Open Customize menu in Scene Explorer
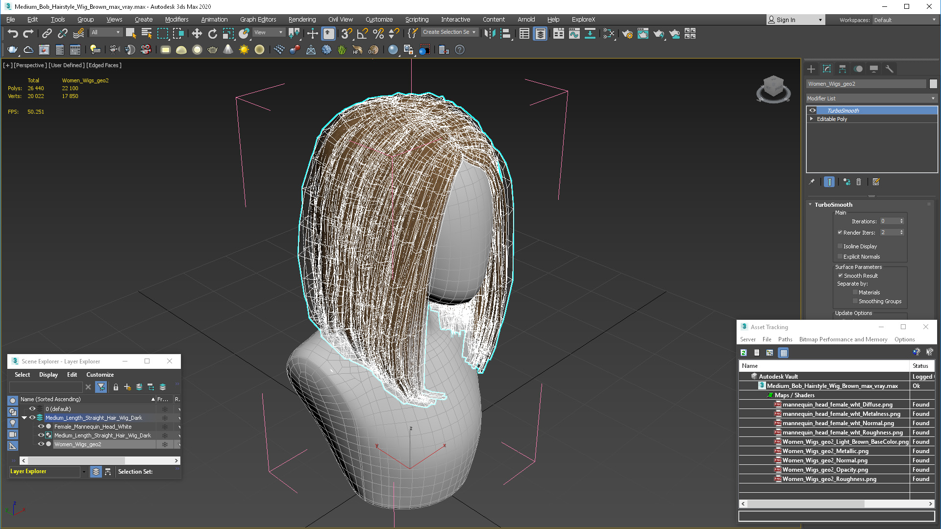Image resolution: width=941 pixels, height=529 pixels. (x=100, y=375)
